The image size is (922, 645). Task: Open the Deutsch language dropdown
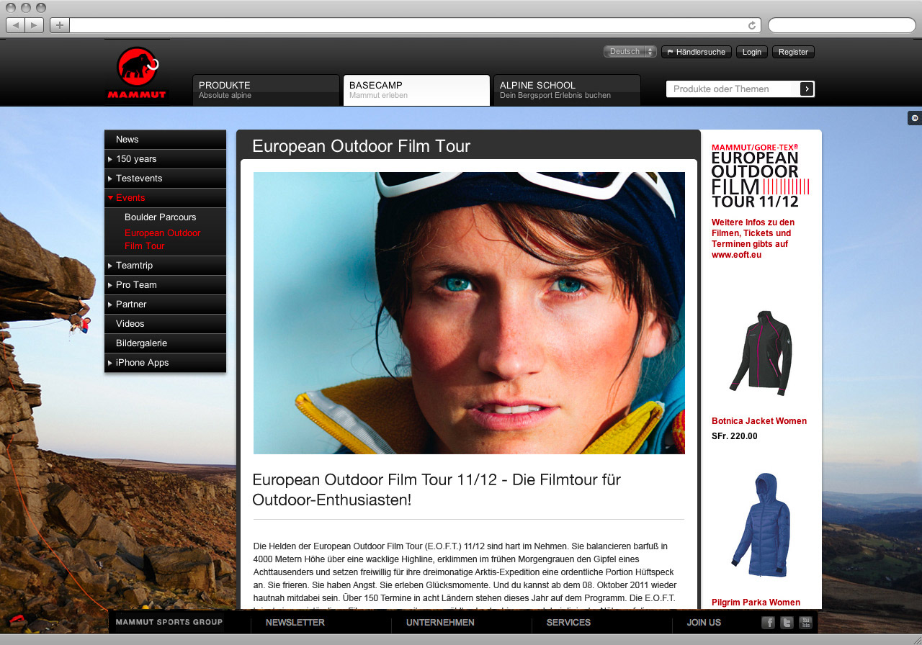coord(630,52)
